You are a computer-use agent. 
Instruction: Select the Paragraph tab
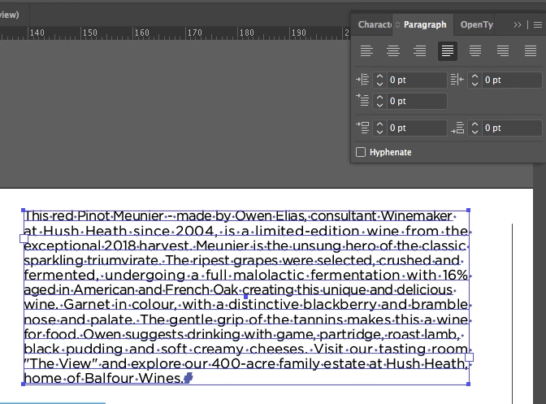click(425, 24)
